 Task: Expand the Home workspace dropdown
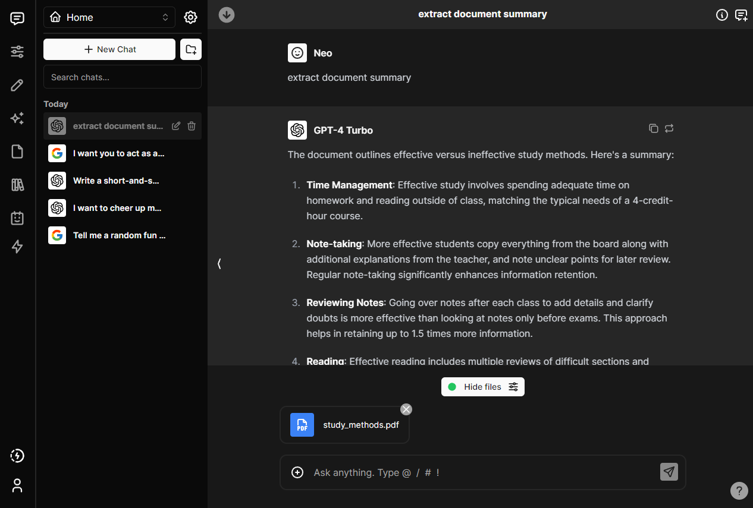click(109, 18)
